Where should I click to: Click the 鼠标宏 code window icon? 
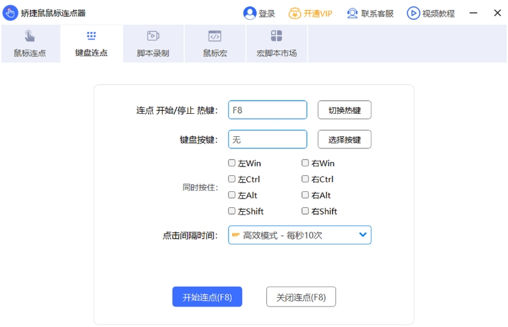click(215, 36)
